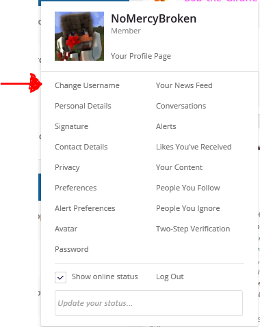The image size is (260, 327).
Task: Choose Avatar menu option
Action: point(66,229)
